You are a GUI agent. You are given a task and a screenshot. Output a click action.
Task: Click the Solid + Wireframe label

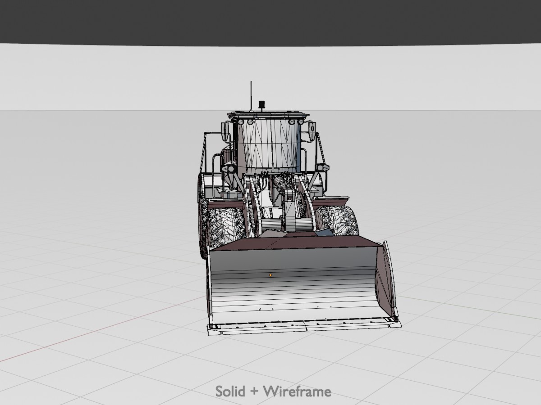273,391
